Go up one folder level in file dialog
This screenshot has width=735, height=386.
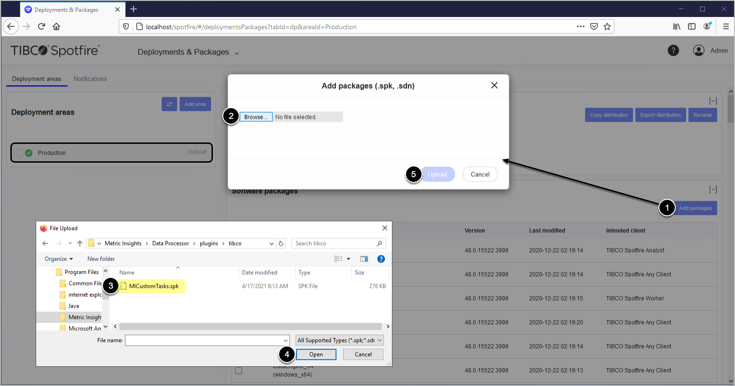[80, 243]
